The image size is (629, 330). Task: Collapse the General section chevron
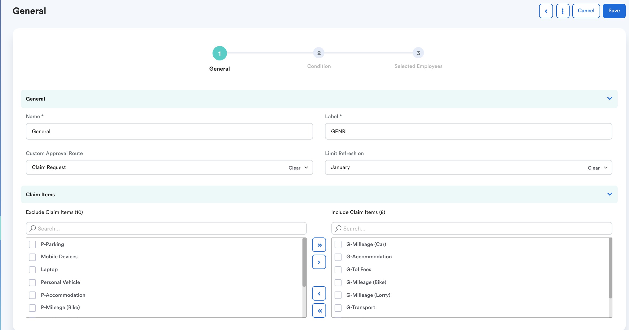click(610, 98)
